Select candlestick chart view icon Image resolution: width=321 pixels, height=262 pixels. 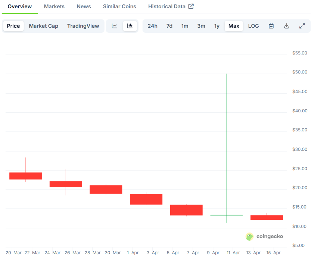[130, 26]
